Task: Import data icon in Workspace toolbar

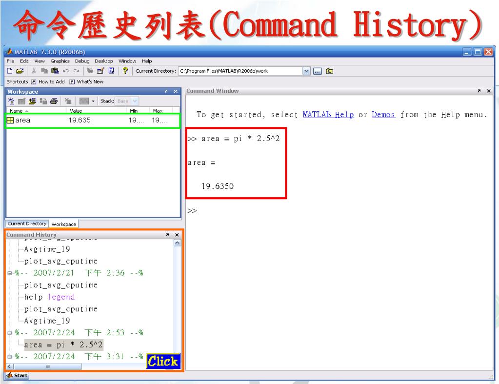Action: coord(33,101)
